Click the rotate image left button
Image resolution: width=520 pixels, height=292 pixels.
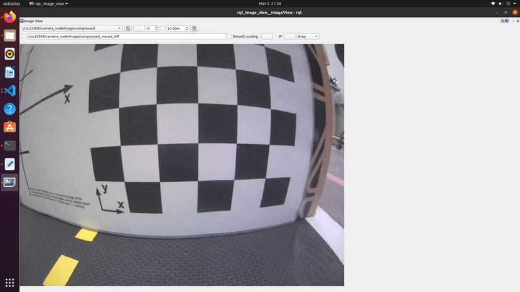(x=267, y=36)
